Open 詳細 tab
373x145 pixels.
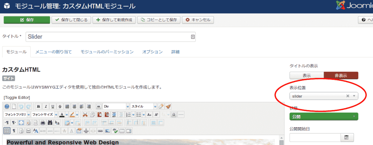175,52
